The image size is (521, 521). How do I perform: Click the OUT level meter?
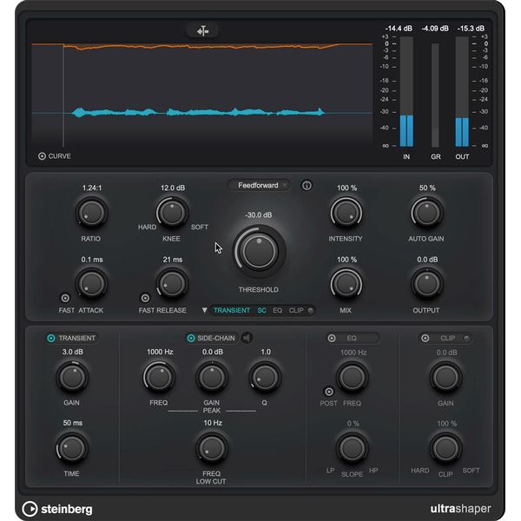[462, 91]
